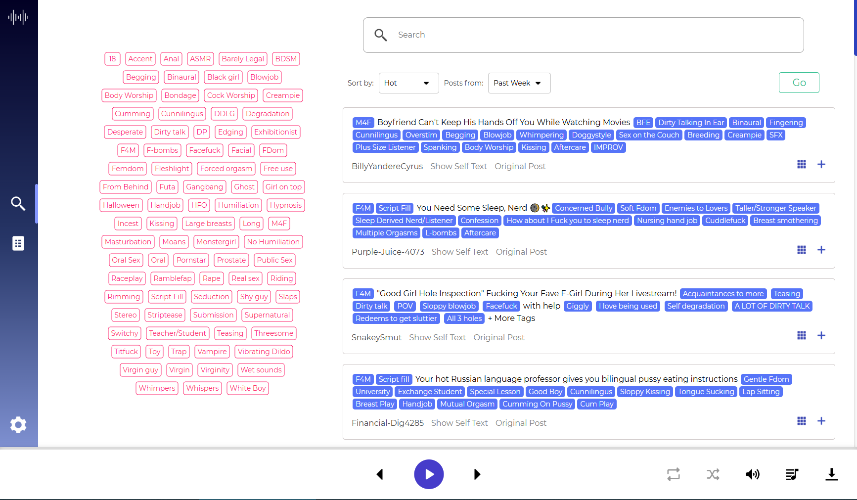The height and width of the screenshot is (500, 857).
Task: Toggle the Hypnosis tag filter
Action: pyautogui.click(x=286, y=205)
